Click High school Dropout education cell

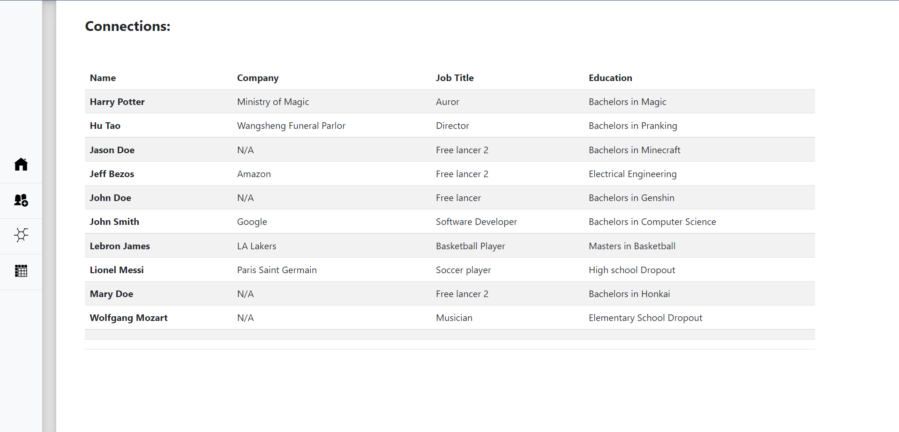tap(632, 270)
